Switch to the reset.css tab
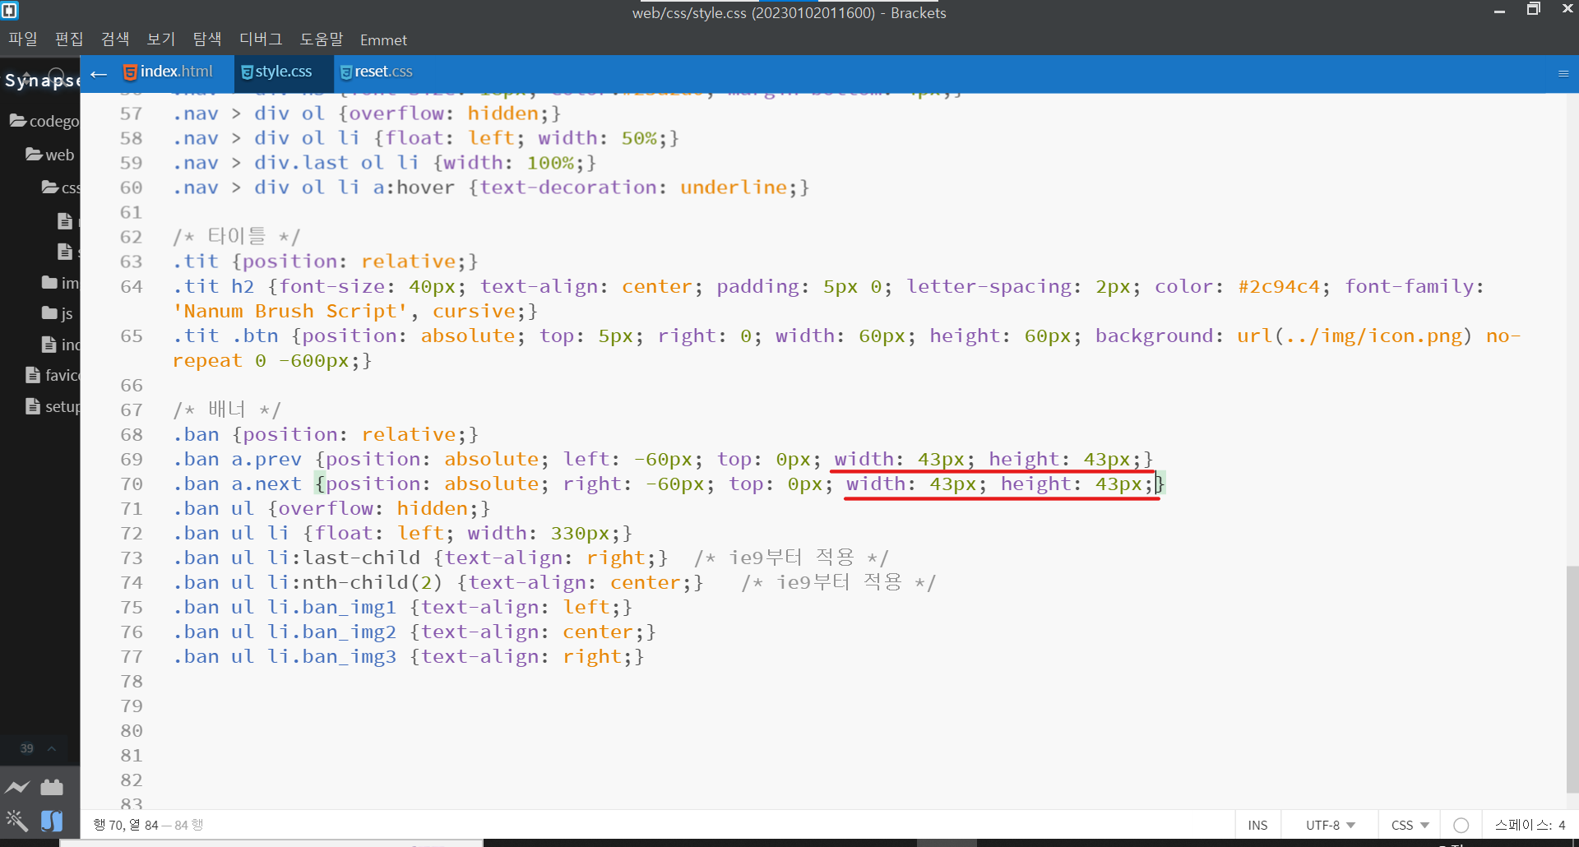The width and height of the screenshot is (1579, 847). point(377,72)
